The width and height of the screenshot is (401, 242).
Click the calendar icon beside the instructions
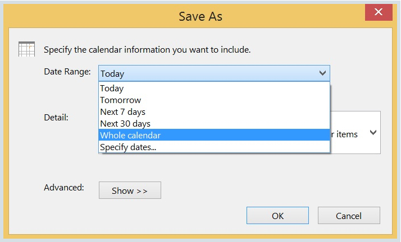26,49
